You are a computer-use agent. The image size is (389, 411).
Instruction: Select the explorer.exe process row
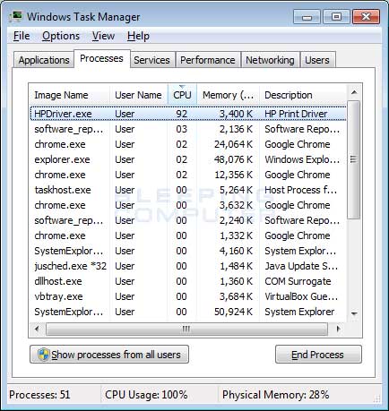188,159
